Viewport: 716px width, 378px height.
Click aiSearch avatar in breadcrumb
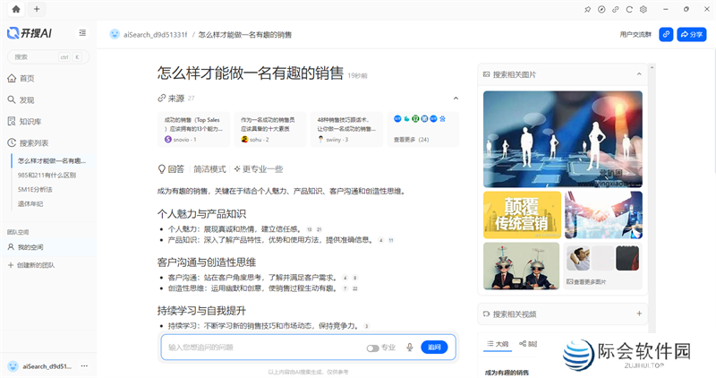pos(115,34)
